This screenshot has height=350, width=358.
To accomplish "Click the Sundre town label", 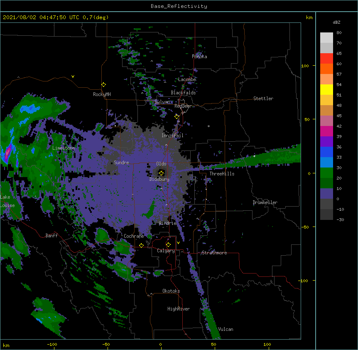I will coord(121,163).
